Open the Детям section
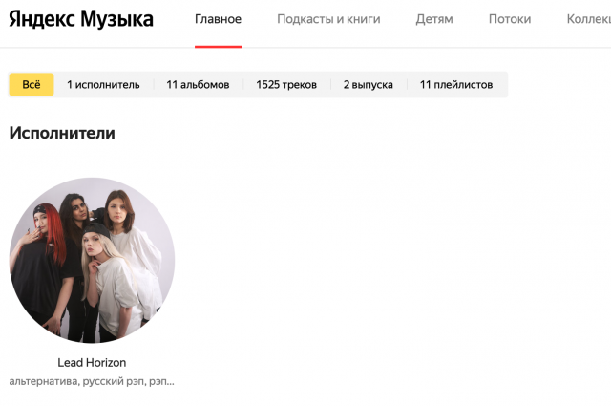The height and width of the screenshot is (406, 611). coord(434,19)
